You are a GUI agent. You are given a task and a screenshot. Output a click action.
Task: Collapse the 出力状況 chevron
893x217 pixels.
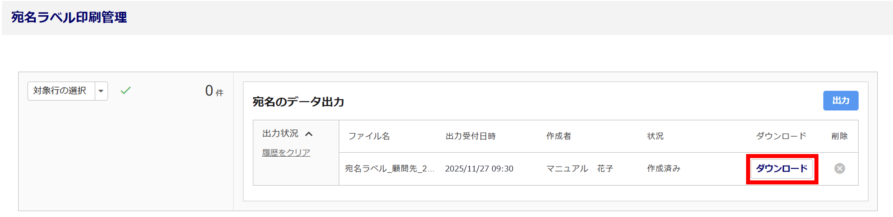tap(309, 134)
